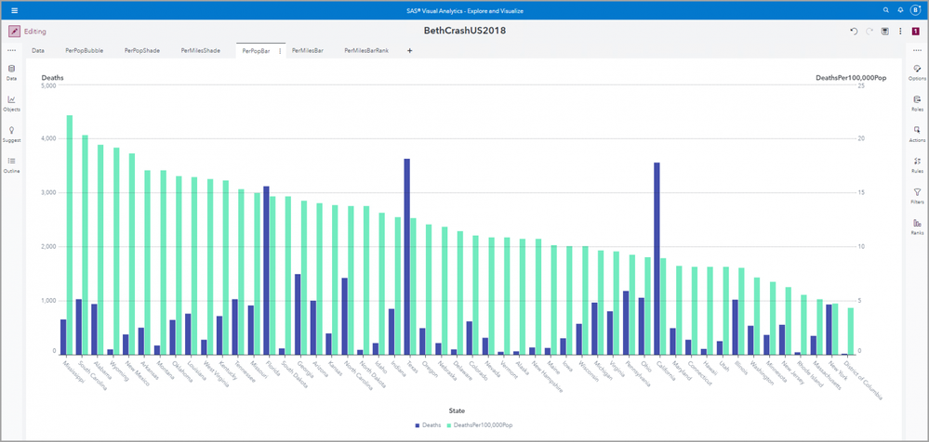
Task: Select the Texas blue Deaths bar
Action: 406,256
